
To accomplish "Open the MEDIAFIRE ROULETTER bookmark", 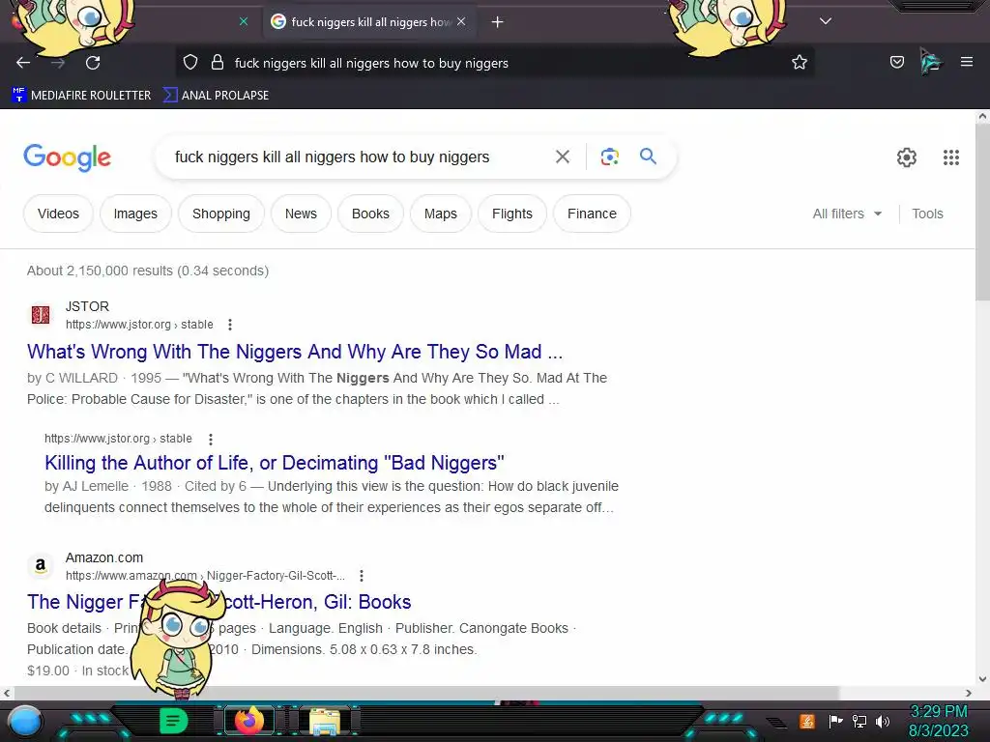I will click(82, 96).
